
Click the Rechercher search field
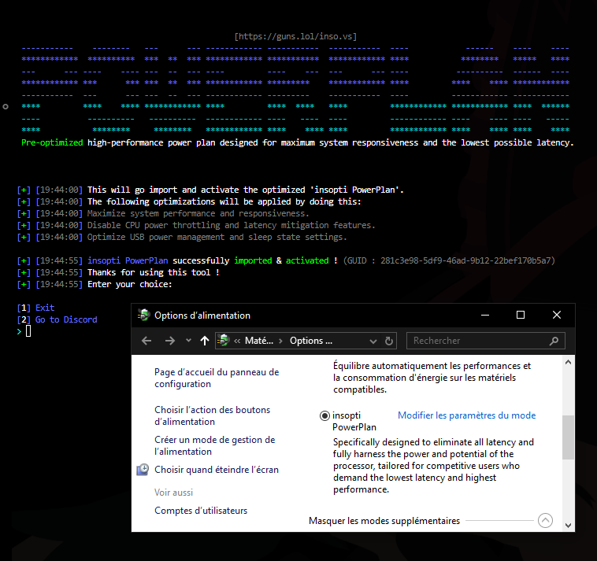click(486, 341)
